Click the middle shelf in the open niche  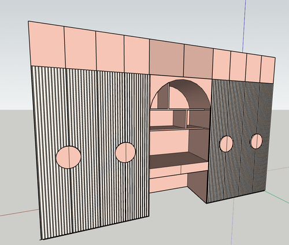tap(177, 128)
